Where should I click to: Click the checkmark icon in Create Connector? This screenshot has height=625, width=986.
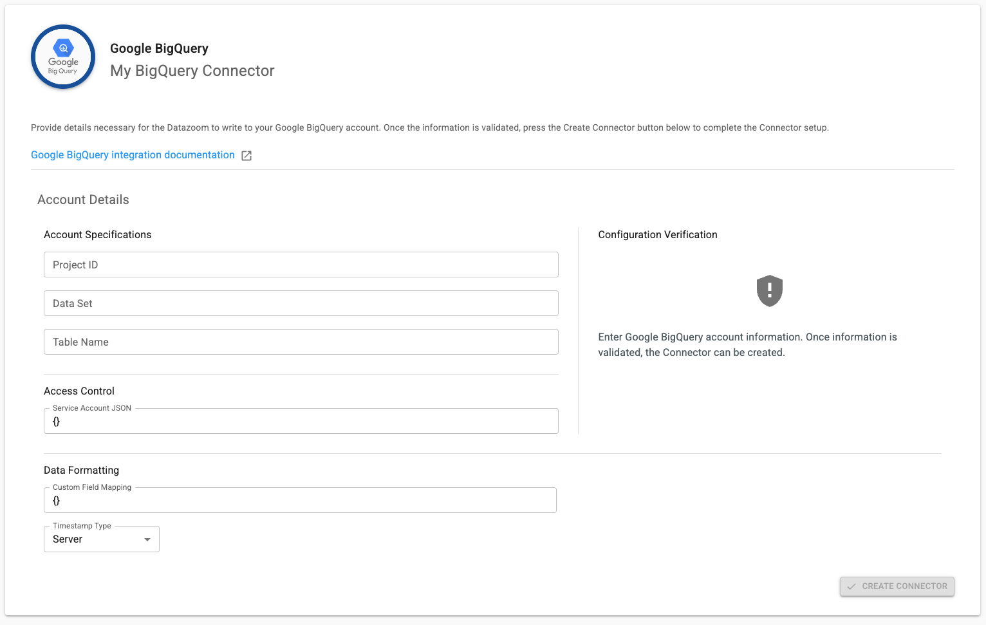point(851,586)
